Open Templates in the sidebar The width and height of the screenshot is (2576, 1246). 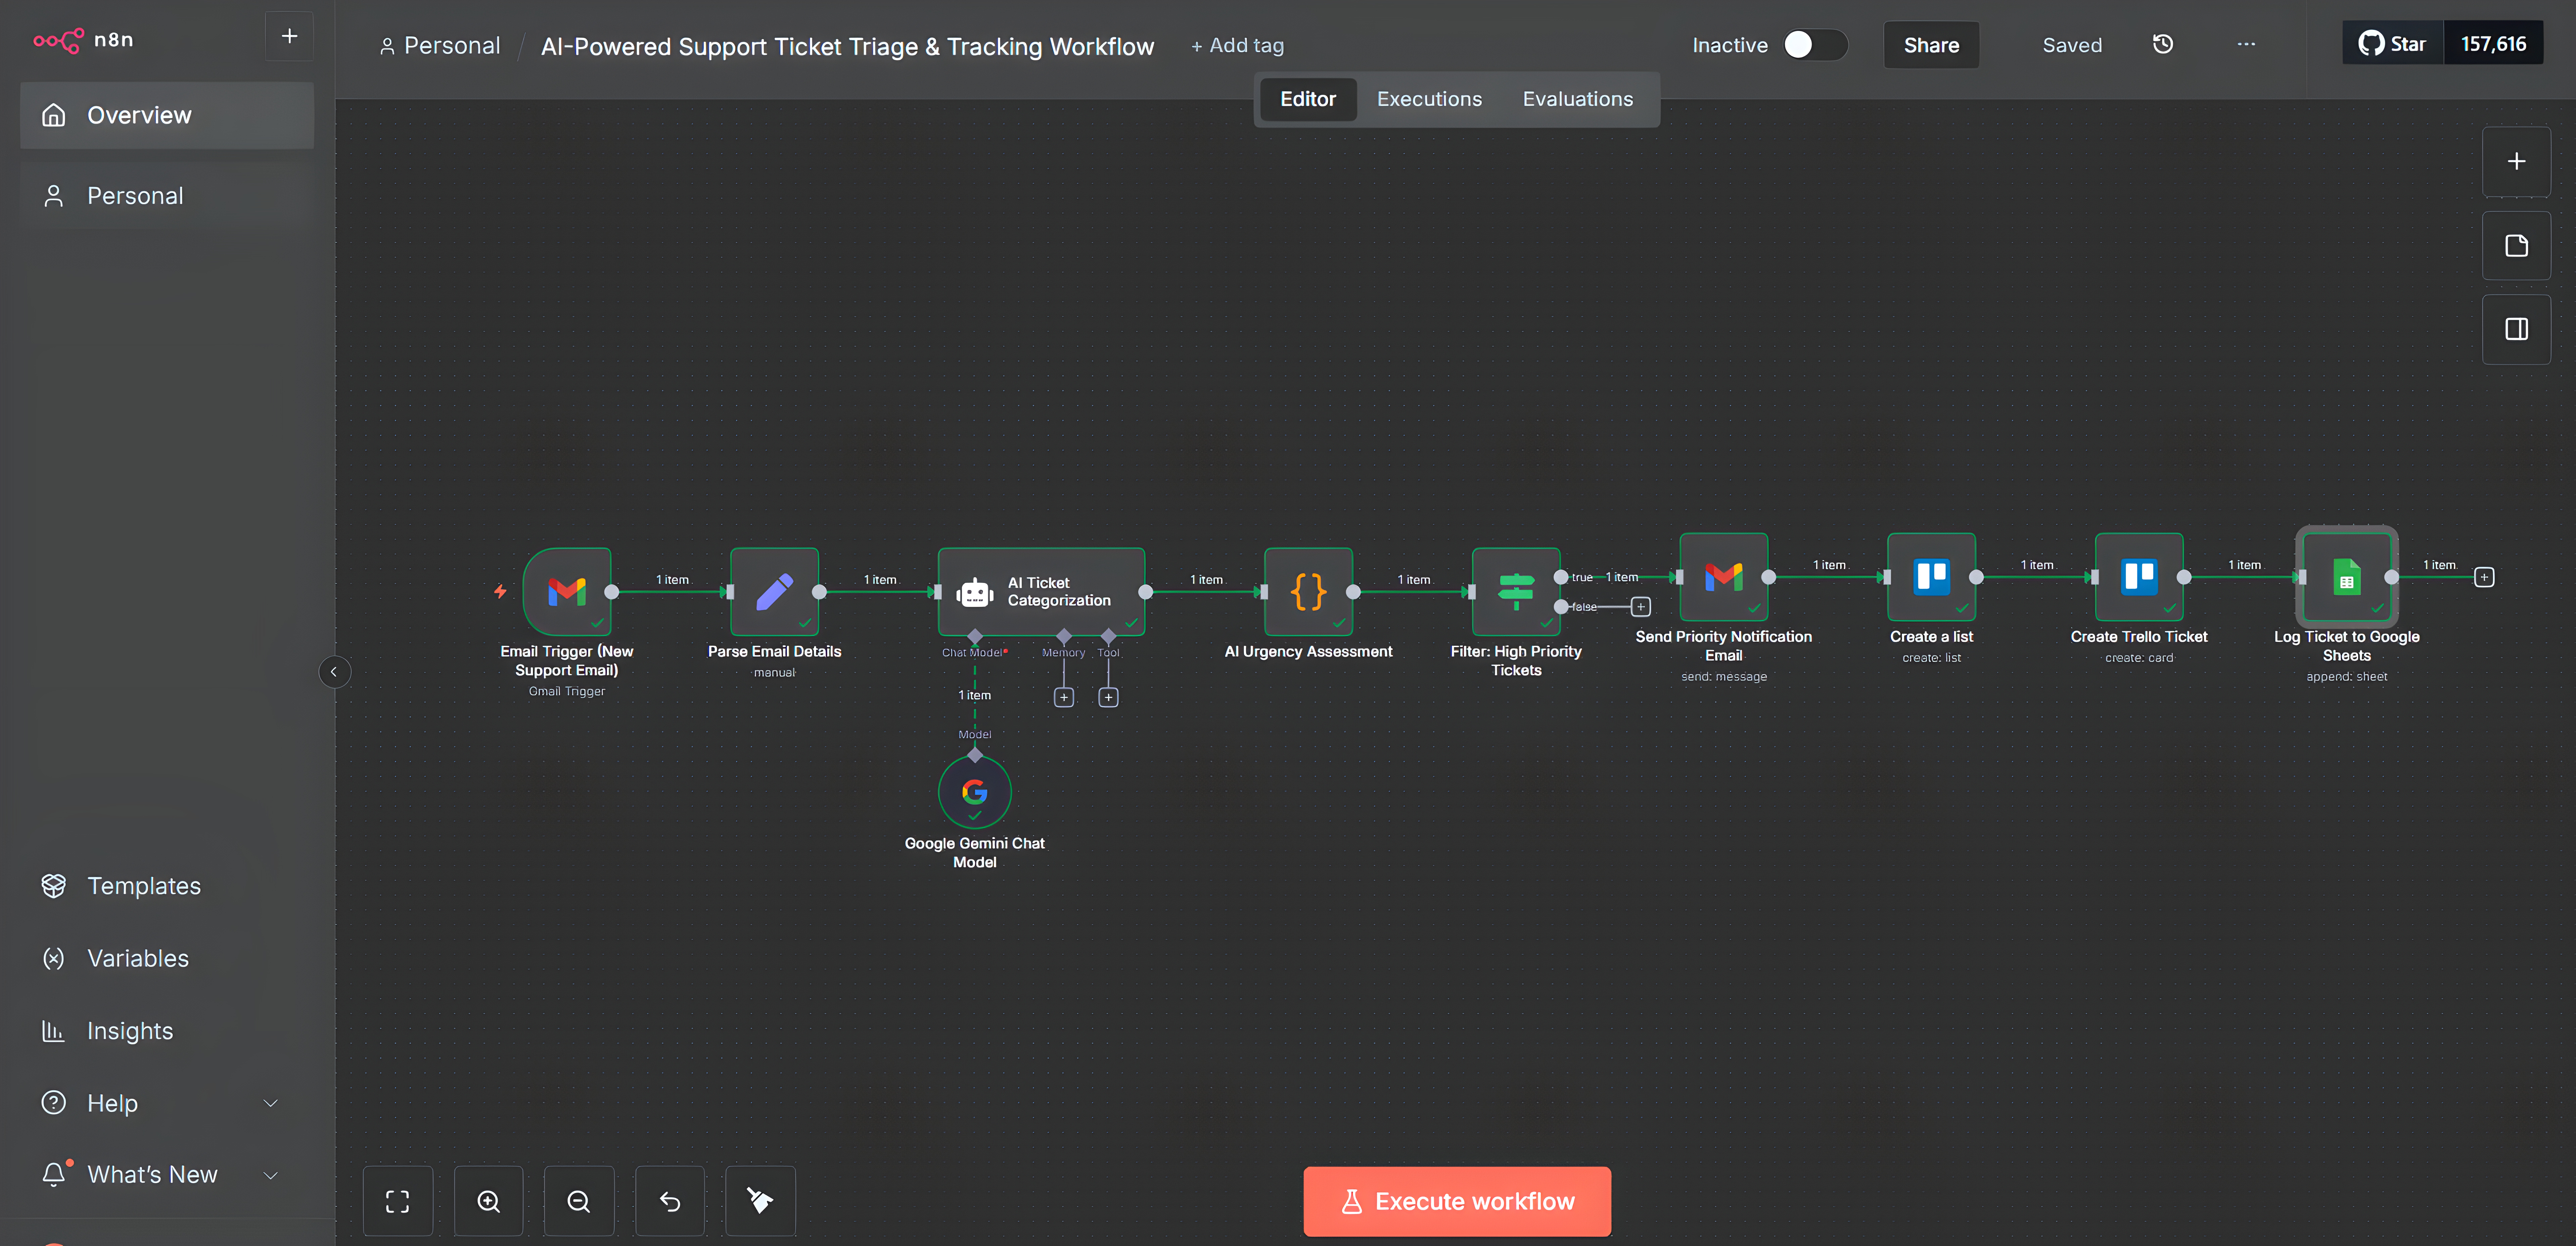coord(144,886)
